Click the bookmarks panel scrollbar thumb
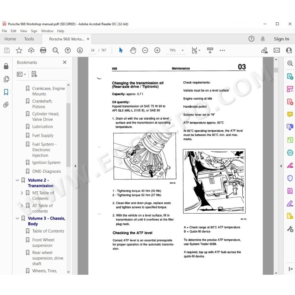The height and width of the screenshot is (295, 295). [x=68, y=135]
